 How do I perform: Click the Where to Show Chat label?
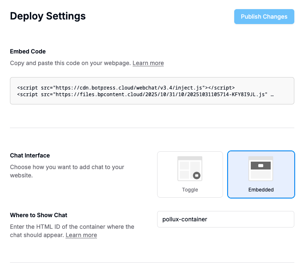click(39, 215)
